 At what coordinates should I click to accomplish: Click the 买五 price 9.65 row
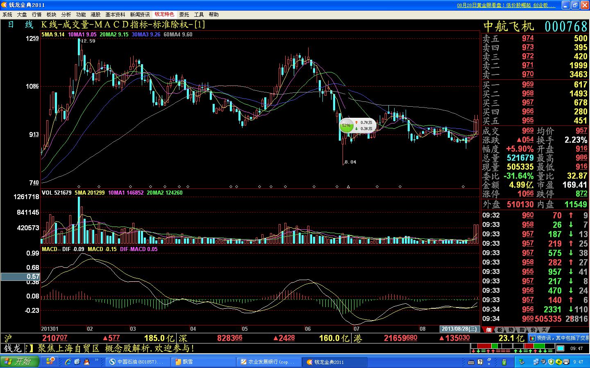tap(535, 121)
